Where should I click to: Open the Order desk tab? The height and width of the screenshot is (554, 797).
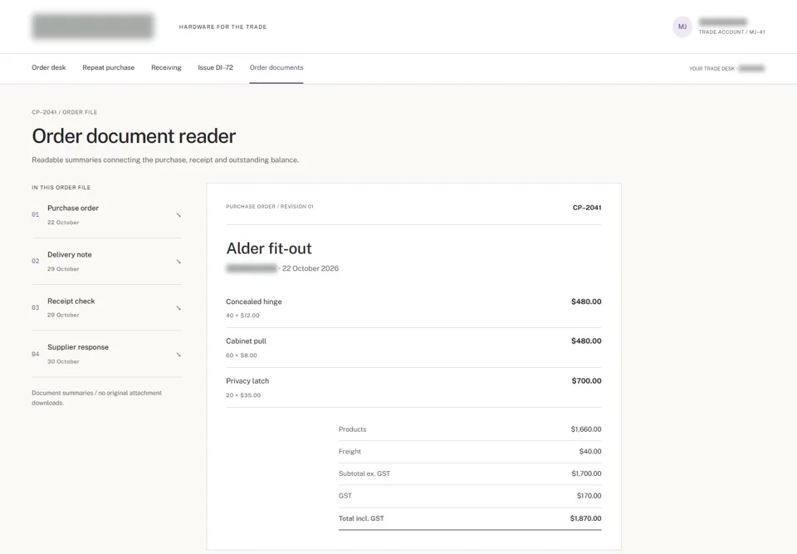click(x=49, y=67)
